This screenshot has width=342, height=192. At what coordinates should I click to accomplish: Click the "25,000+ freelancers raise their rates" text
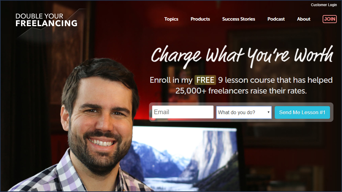click(x=241, y=91)
